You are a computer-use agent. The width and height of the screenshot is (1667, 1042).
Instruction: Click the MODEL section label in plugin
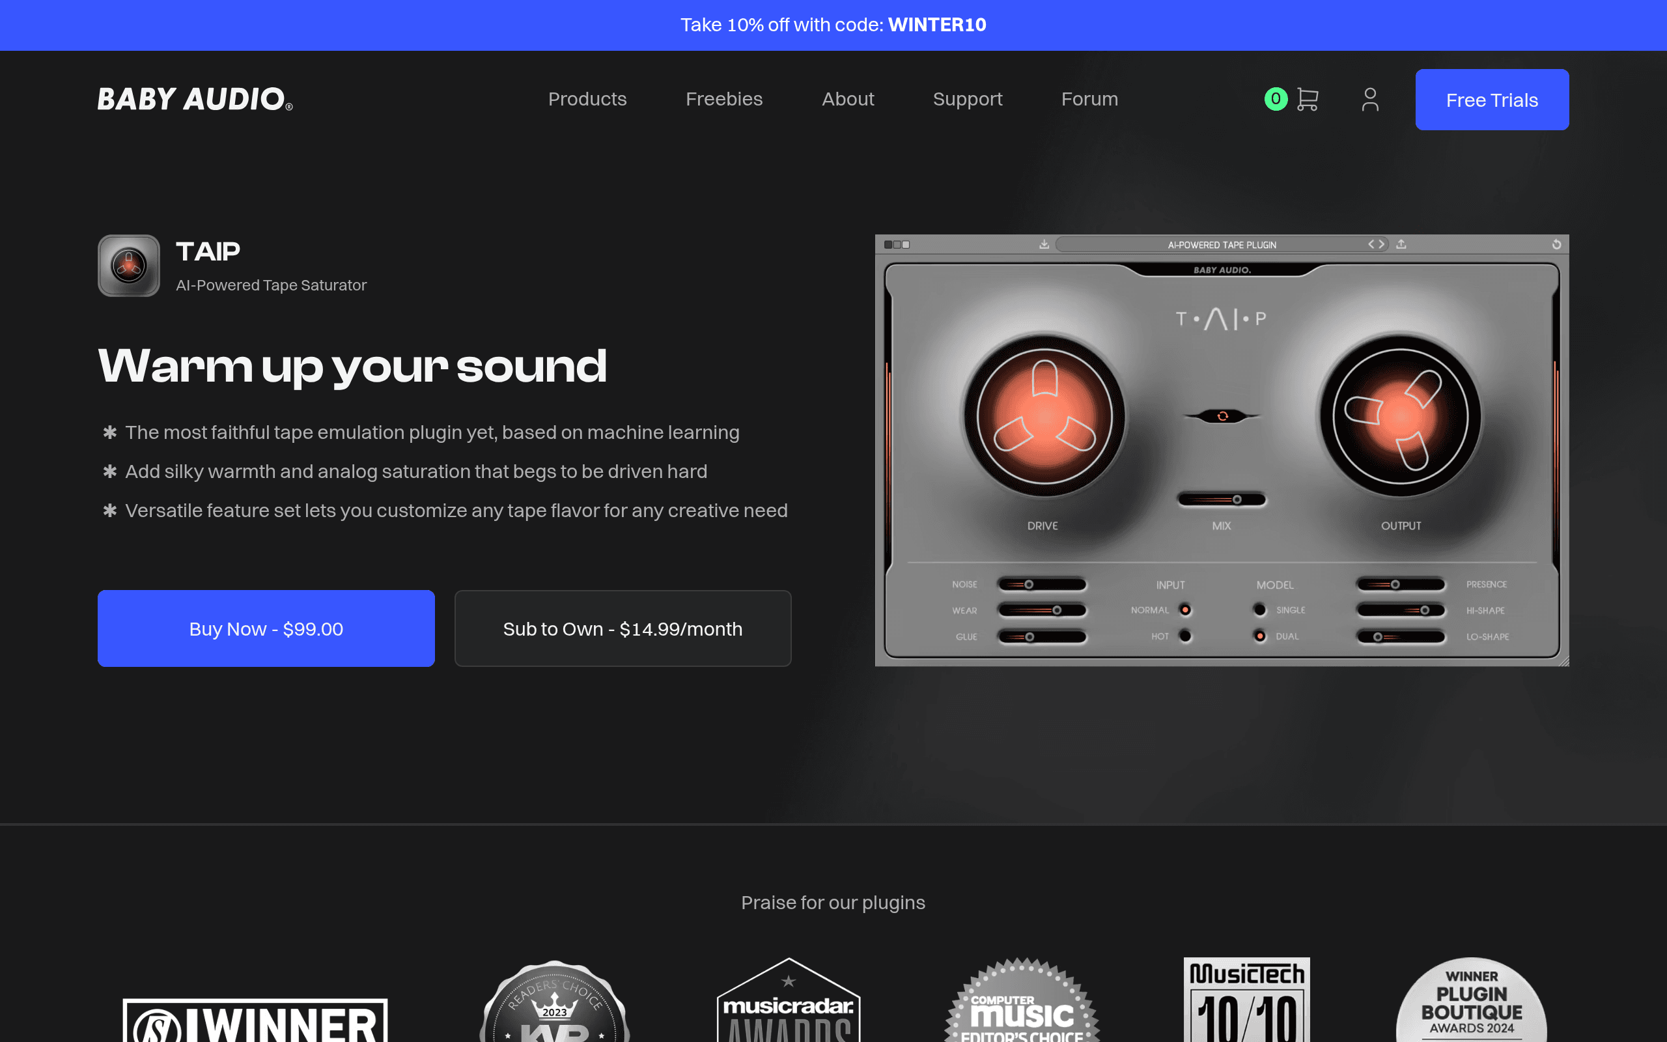(x=1275, y=585)
